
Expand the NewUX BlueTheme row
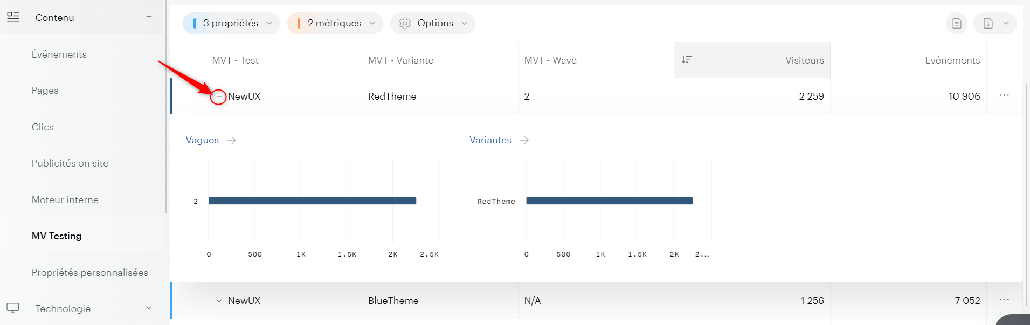pos(219,301)
